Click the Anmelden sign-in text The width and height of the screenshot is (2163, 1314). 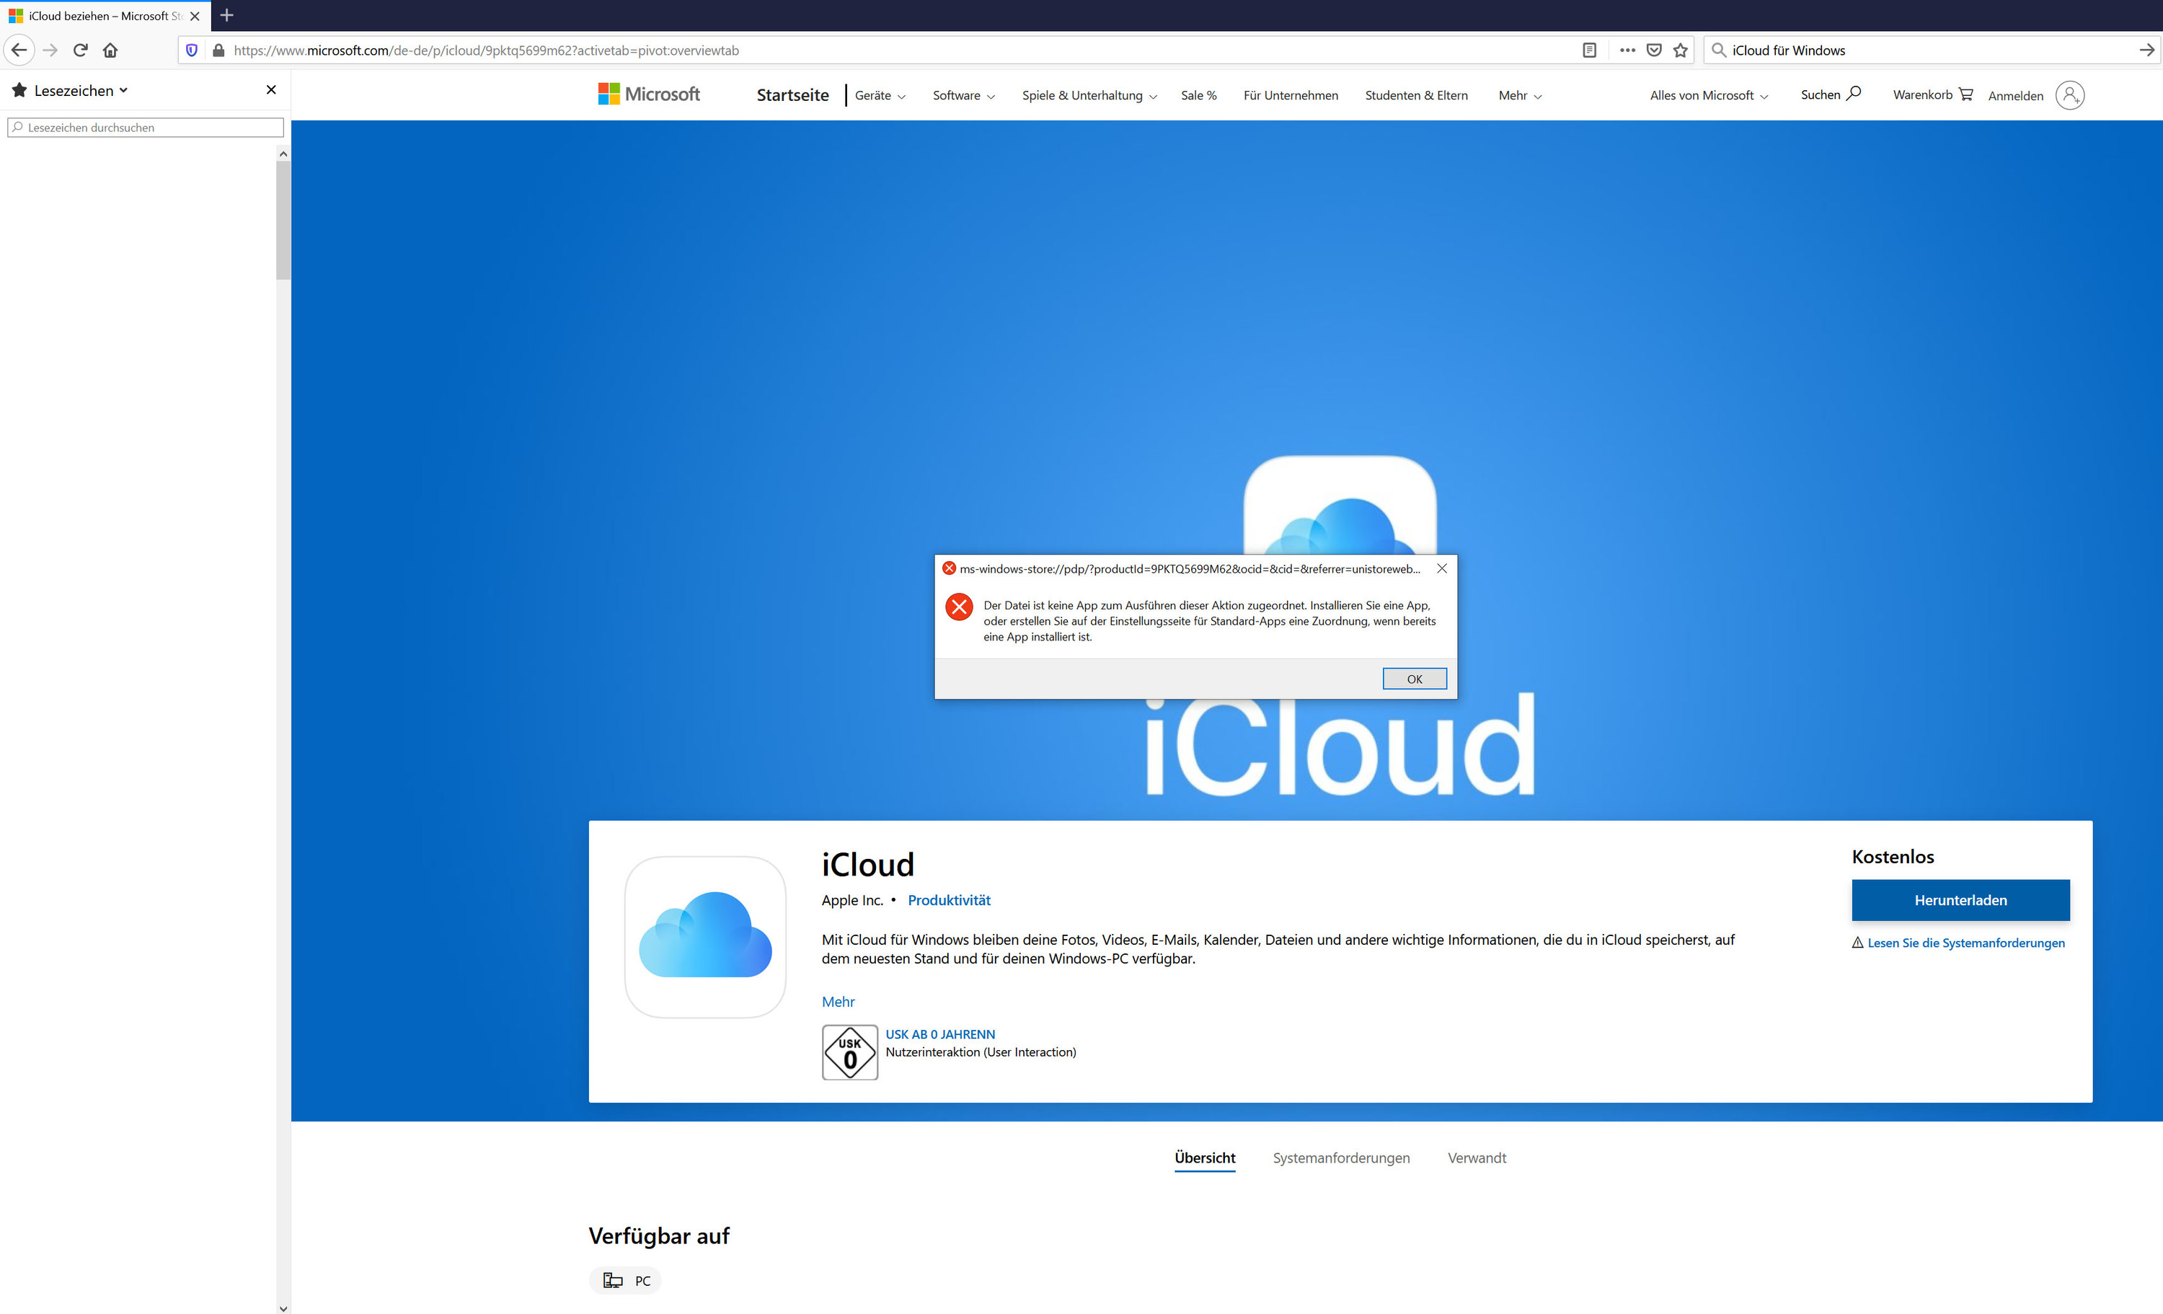[x=2014, y=96]
